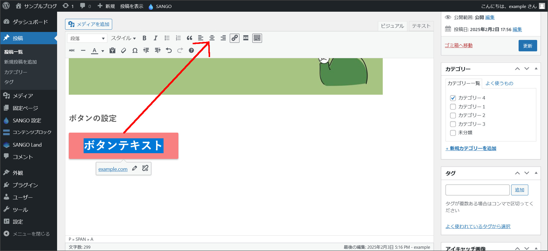Open the 段落 paragraph format dropdown
Viewport: 548px width, 251px height.
click(x=87, y=38)
